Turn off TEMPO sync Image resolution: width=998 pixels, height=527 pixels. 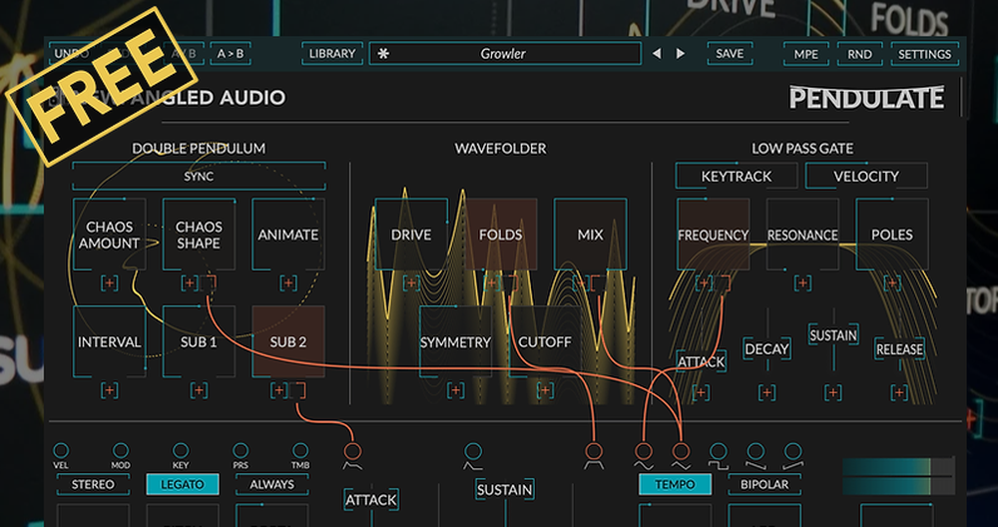click(675, 484)
